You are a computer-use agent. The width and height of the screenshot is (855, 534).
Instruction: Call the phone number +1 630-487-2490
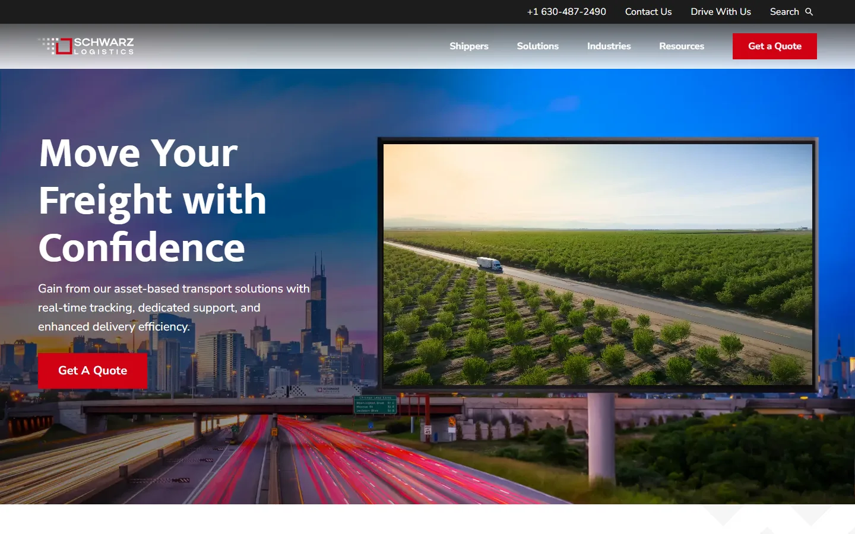click(x=566, y=12)
